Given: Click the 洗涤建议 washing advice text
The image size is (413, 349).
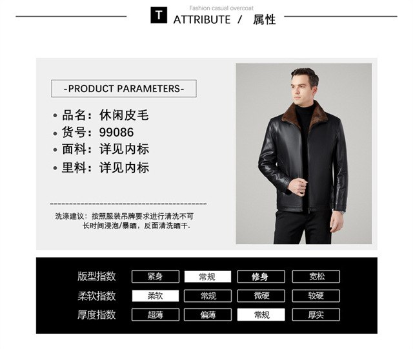Looking at the screenshot, I should tap(125, 221).
